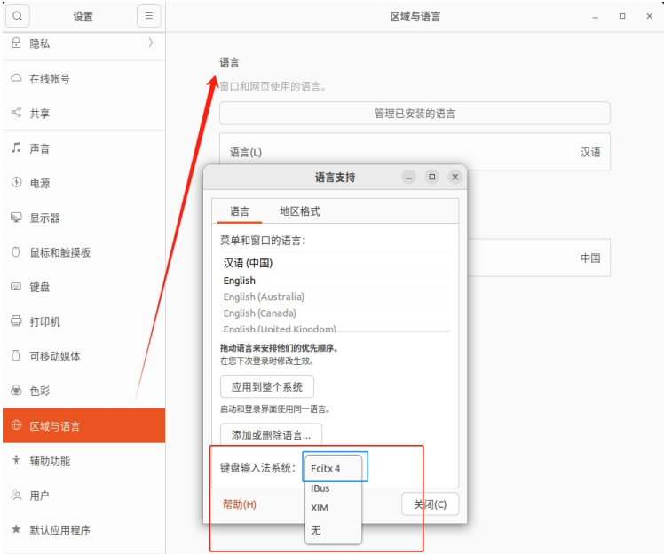This screenshot has width=664, height=555.
Task: Expand the 隐私 chevron arrow
Action: pos(150,43)
